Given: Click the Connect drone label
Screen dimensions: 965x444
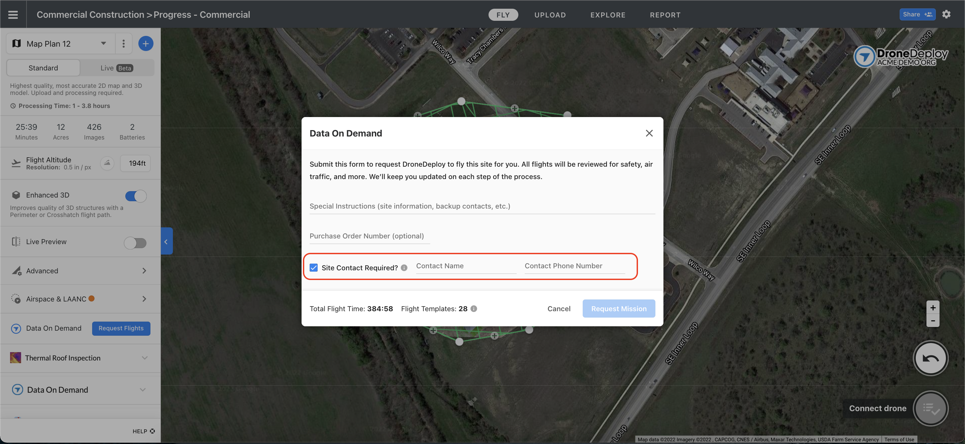Looking at the screenshot, I should pos(877,408).
